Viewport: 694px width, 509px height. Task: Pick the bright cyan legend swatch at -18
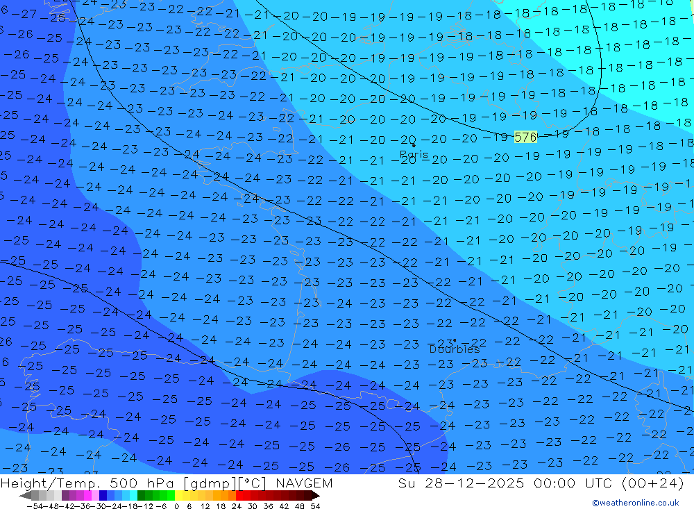133,496
